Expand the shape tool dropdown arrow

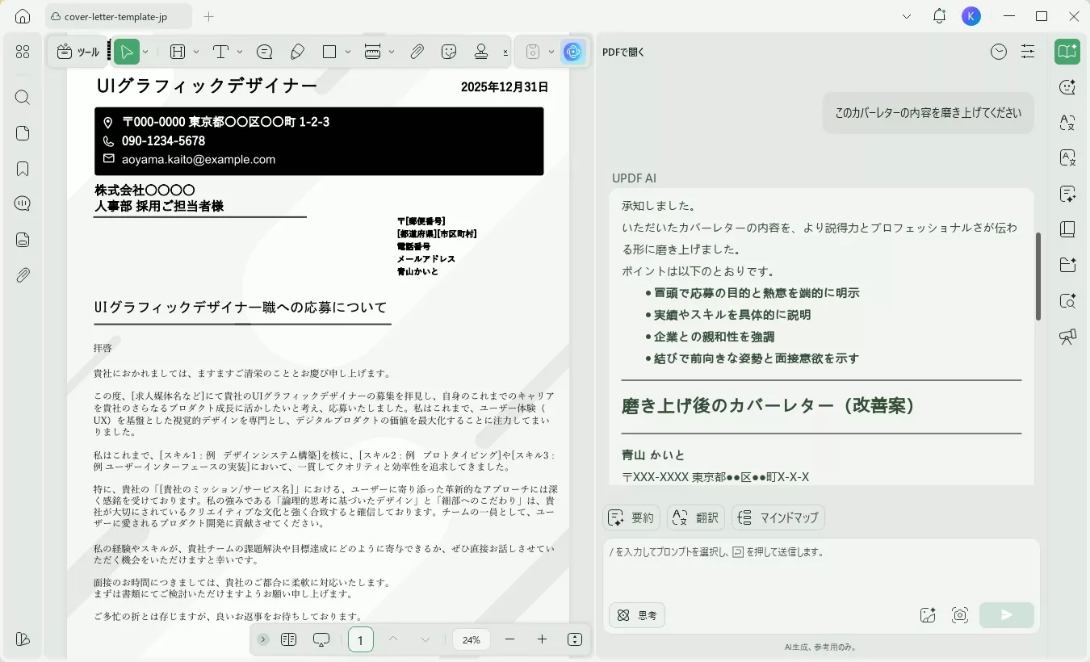[347, 51]
